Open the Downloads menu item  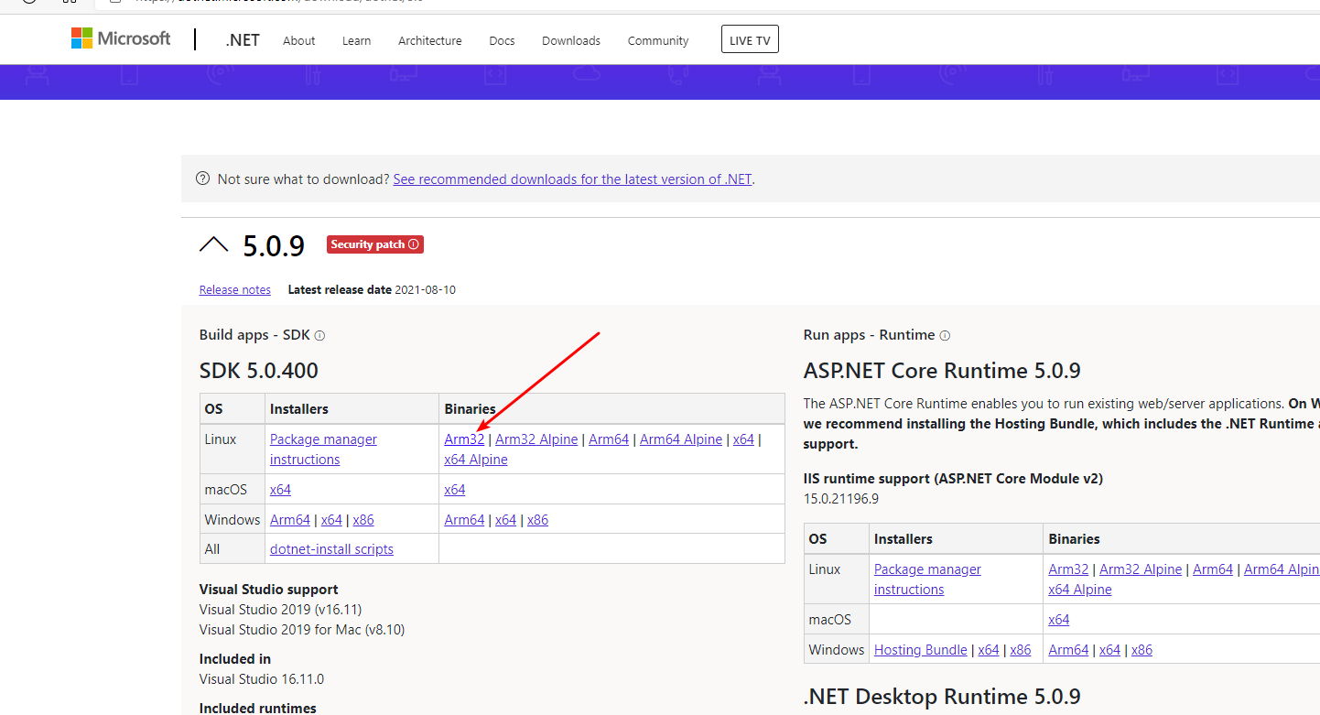click(x=571, y=41)
